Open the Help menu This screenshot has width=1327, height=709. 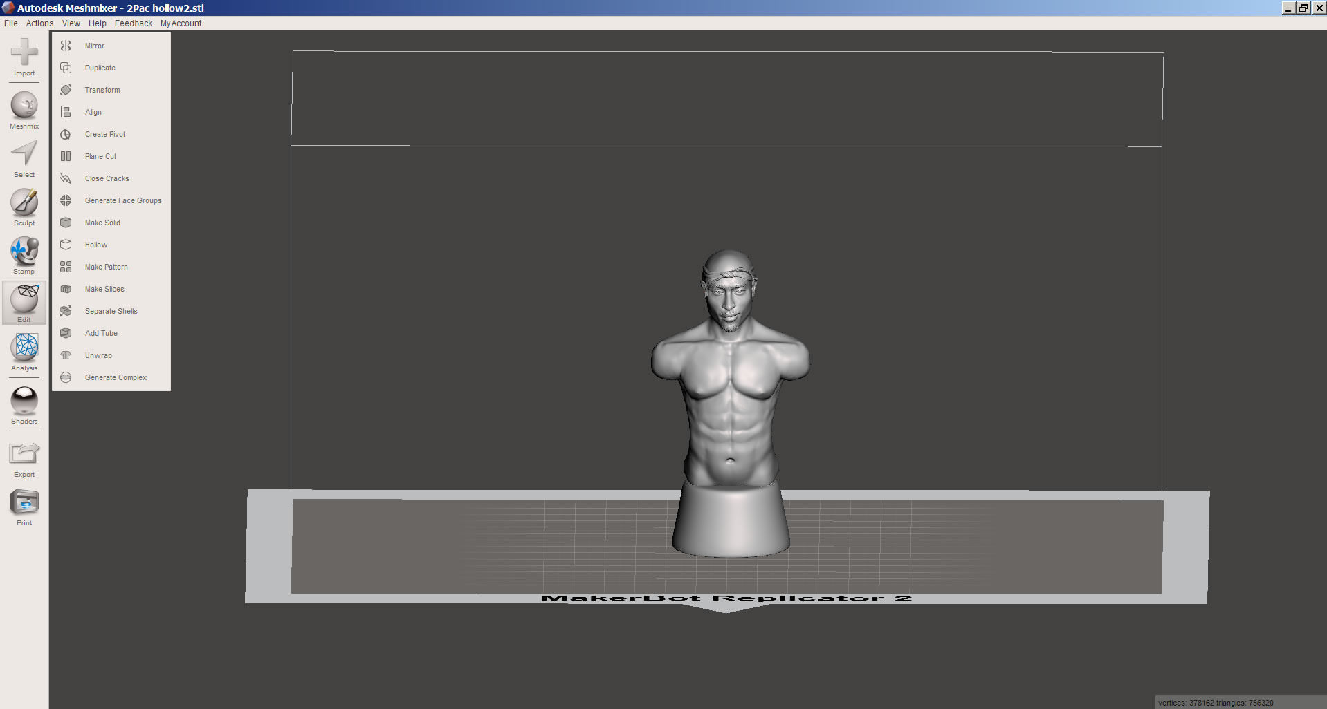click(x=98, y=23)
